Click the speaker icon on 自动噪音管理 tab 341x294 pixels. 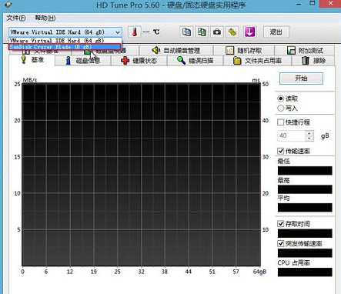point(155,50)
